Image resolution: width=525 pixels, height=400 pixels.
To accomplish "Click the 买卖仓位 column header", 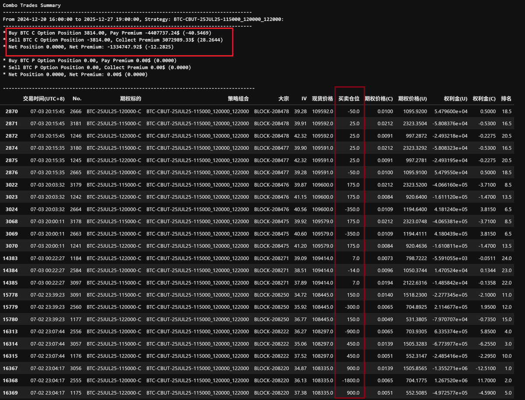I will click(x=349, y=99).
